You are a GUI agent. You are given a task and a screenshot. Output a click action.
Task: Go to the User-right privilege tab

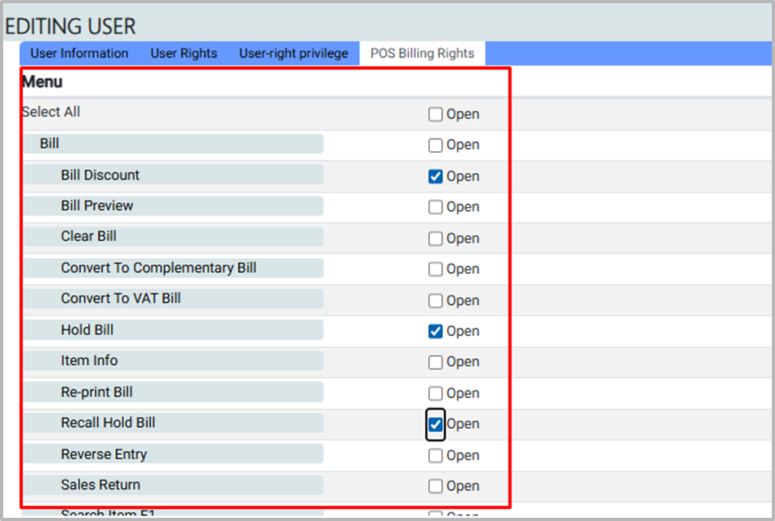293,54
